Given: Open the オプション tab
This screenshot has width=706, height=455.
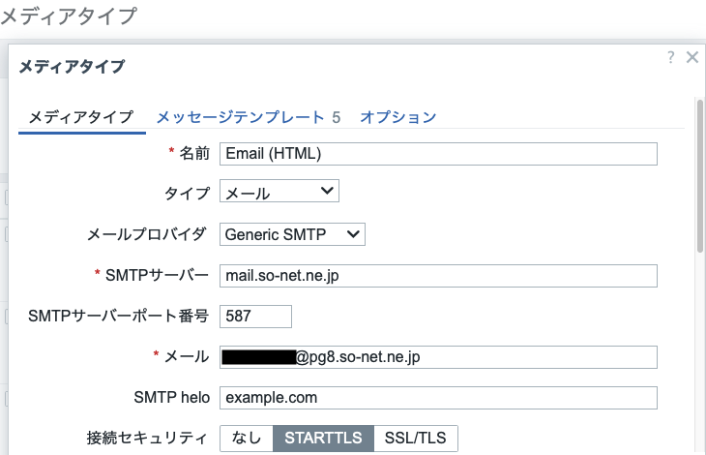Looking at the screenshot, I should 398,117.
